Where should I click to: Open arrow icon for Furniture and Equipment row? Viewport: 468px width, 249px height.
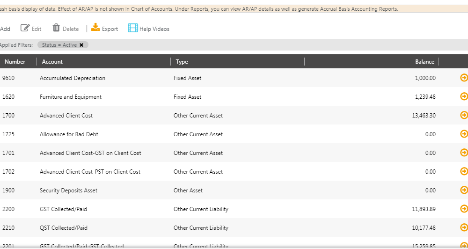point(464,96)
